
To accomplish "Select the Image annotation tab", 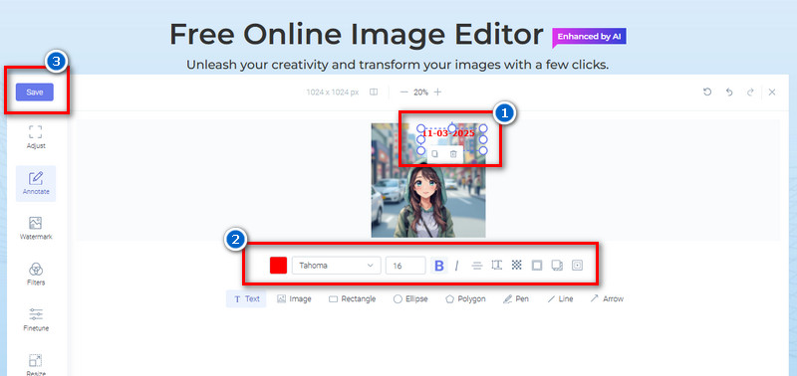I will click(x=294, y=298).
